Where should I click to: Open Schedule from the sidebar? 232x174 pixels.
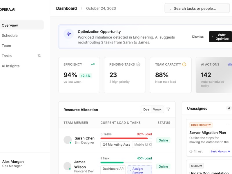tap(10, 35)
